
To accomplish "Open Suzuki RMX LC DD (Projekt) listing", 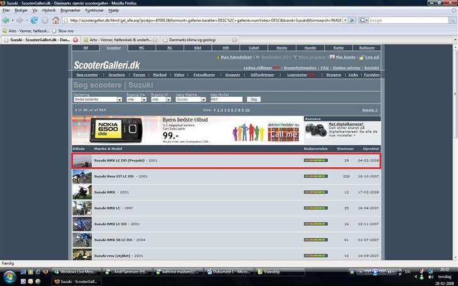I will click(125, 160).
